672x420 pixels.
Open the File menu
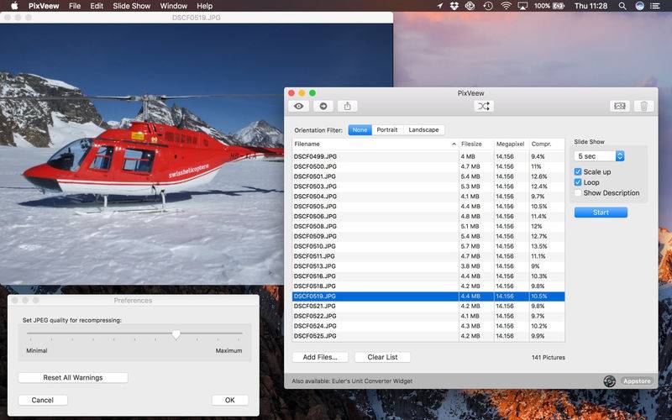coord(75,6)
